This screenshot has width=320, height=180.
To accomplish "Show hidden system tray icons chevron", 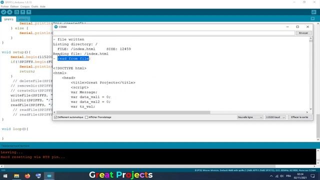I will [x=271, y=176].
